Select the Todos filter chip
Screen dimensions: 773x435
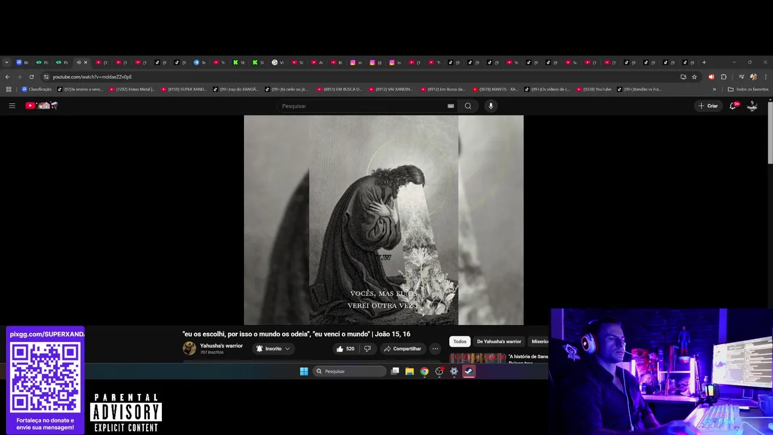point(460,341)
